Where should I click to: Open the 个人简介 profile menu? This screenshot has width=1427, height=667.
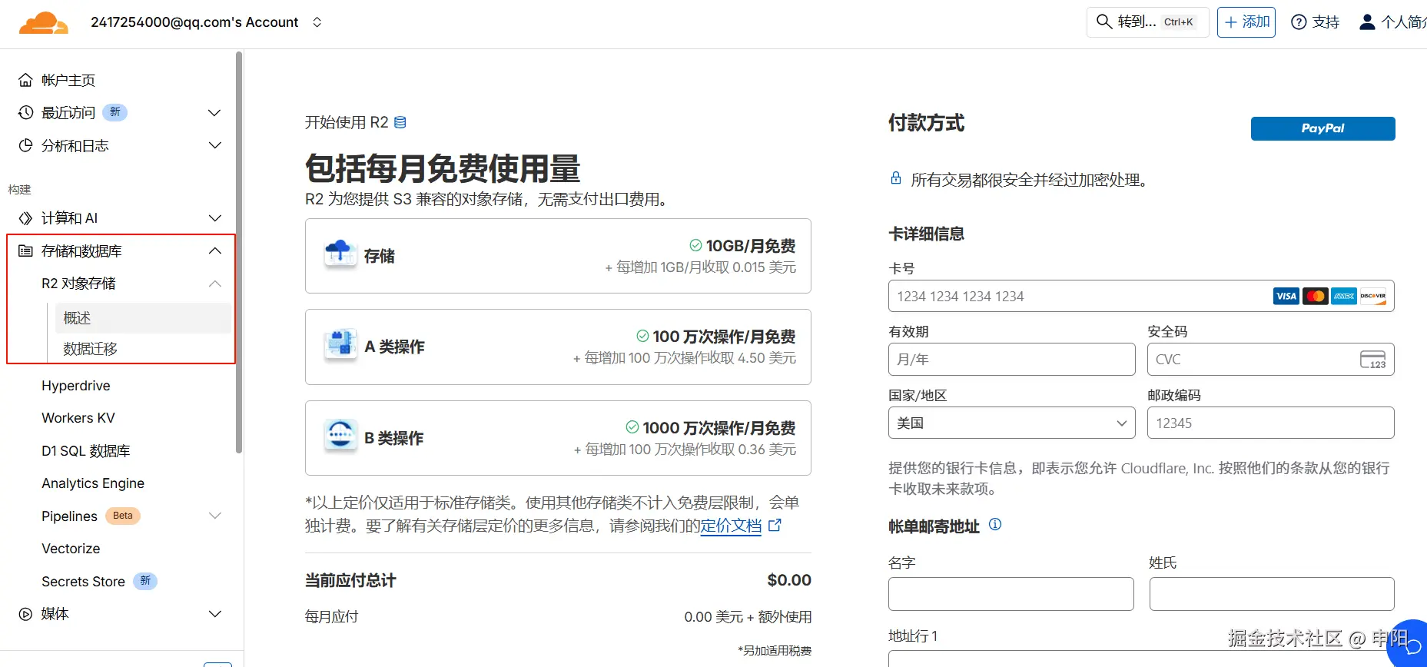click(x=1392, y=22)
